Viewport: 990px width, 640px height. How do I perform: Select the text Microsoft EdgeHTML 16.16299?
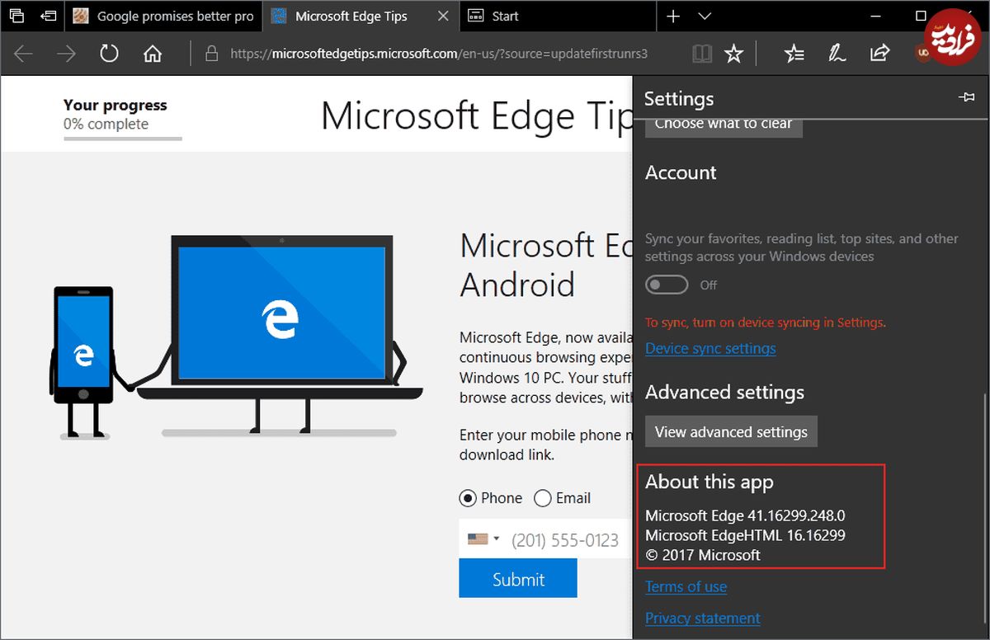click(x=745, y=535)
